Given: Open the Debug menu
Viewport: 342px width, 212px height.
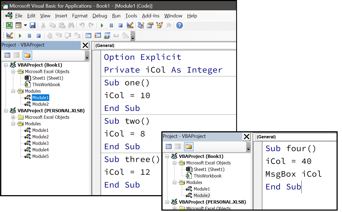Looking at the screenshot, I should click(100, 16).
